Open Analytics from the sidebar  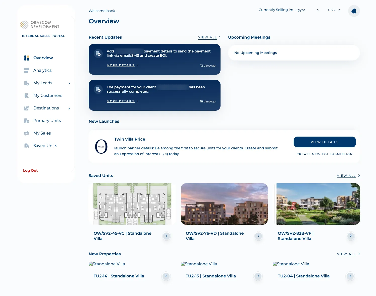point(42,71)
